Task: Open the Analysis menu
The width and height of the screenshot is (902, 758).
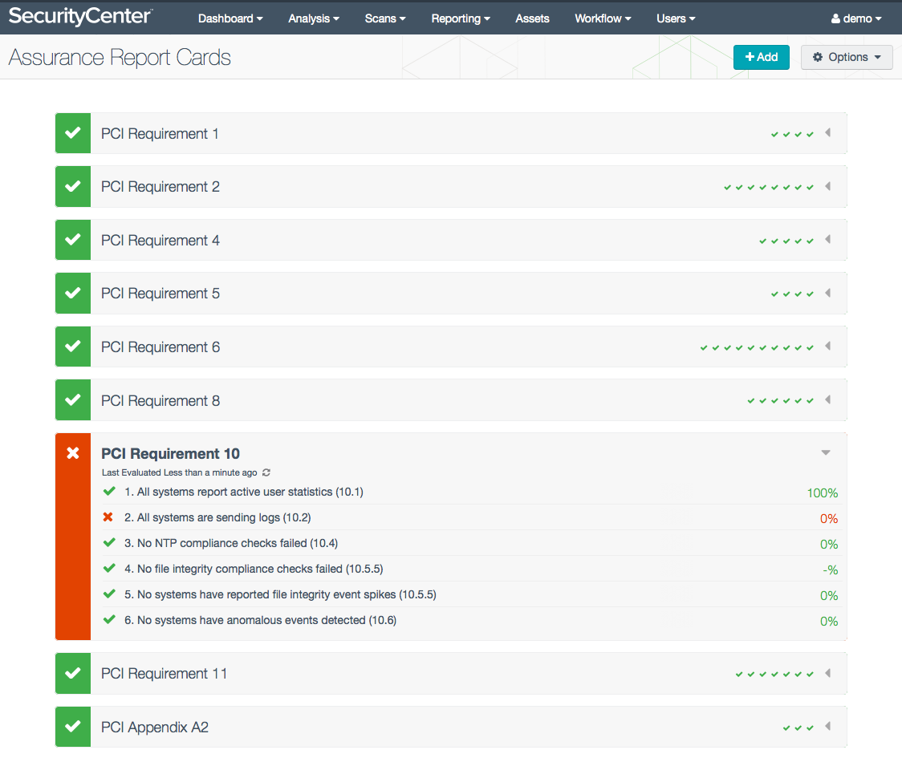Action: (x=313, y=18)
